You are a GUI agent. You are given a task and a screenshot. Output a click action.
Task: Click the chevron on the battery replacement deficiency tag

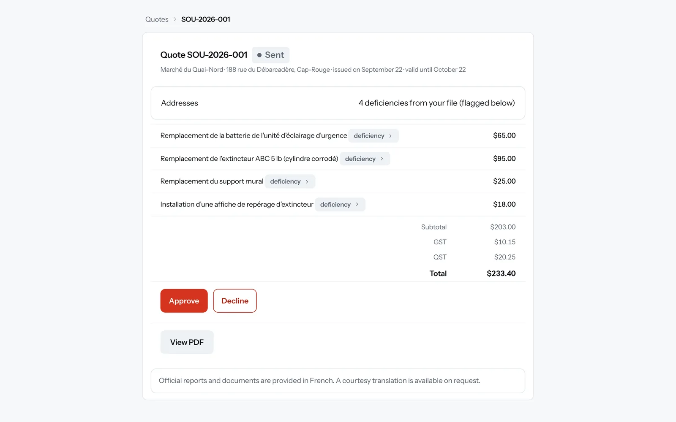tap(390, 136)
